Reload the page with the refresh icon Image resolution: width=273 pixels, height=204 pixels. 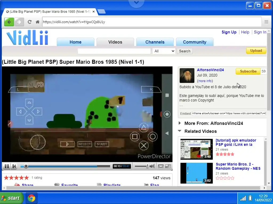click(x=30, y=22)
